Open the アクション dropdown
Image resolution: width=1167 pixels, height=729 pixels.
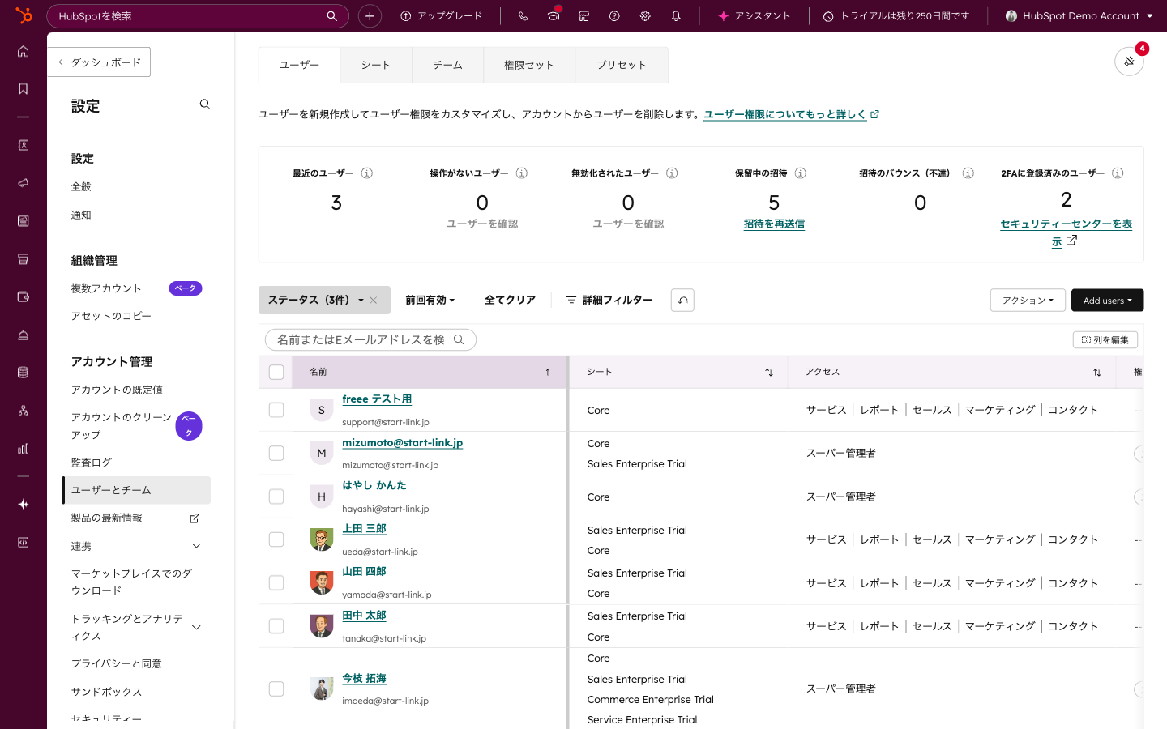[1027, 301]
